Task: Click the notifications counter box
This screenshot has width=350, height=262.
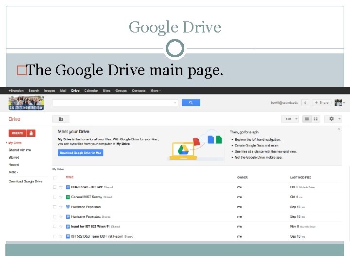Action: coord(305,103)
